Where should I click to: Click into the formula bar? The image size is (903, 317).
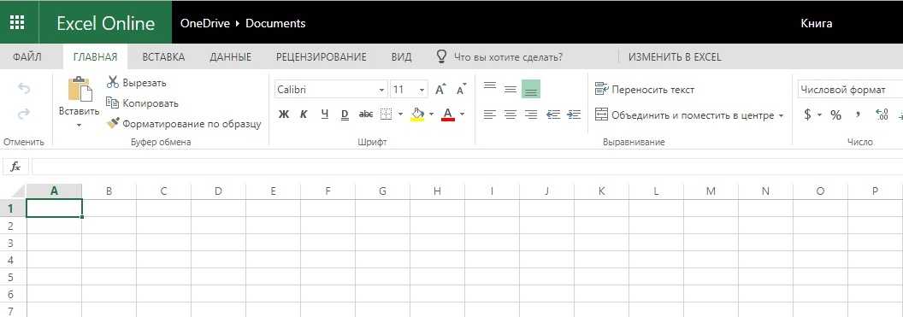click(467, 167)
